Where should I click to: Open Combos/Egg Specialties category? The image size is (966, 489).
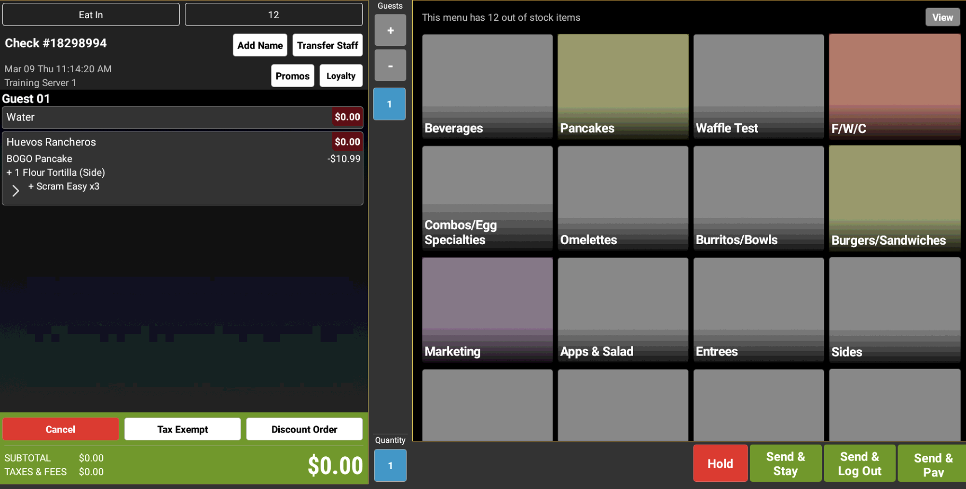(487, 198)
